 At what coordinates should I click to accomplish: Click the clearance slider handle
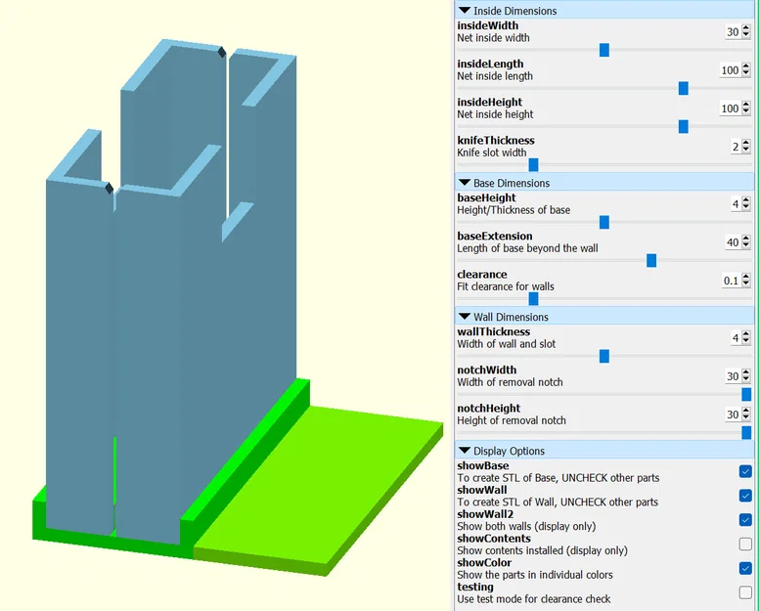coord(533,298)
